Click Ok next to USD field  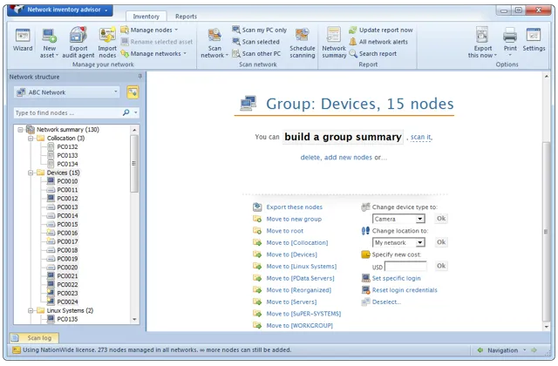click(441, 266)
